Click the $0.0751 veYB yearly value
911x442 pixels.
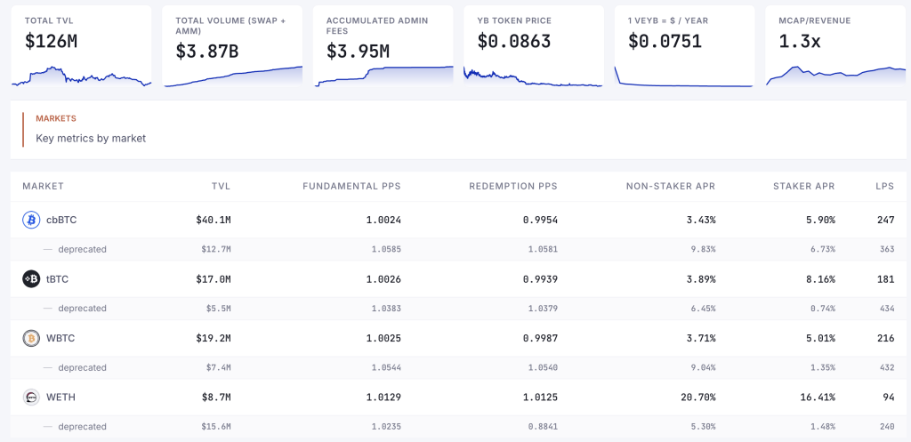665,41
